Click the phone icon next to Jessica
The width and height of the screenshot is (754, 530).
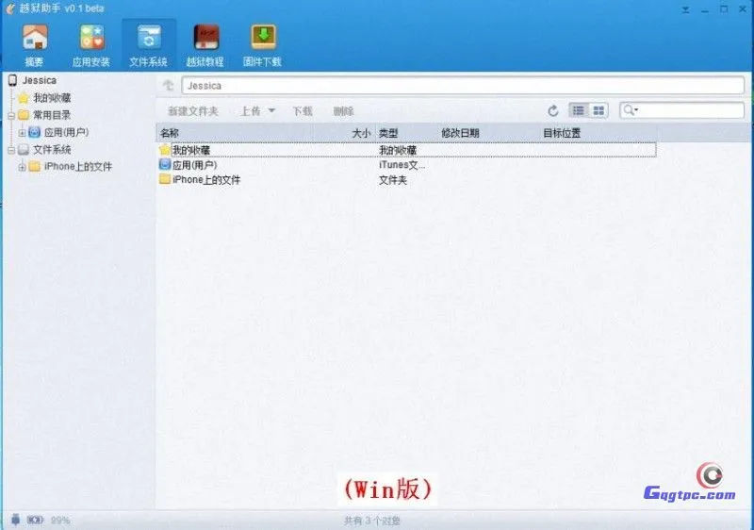pyautogui.click(x=12, y=80)
